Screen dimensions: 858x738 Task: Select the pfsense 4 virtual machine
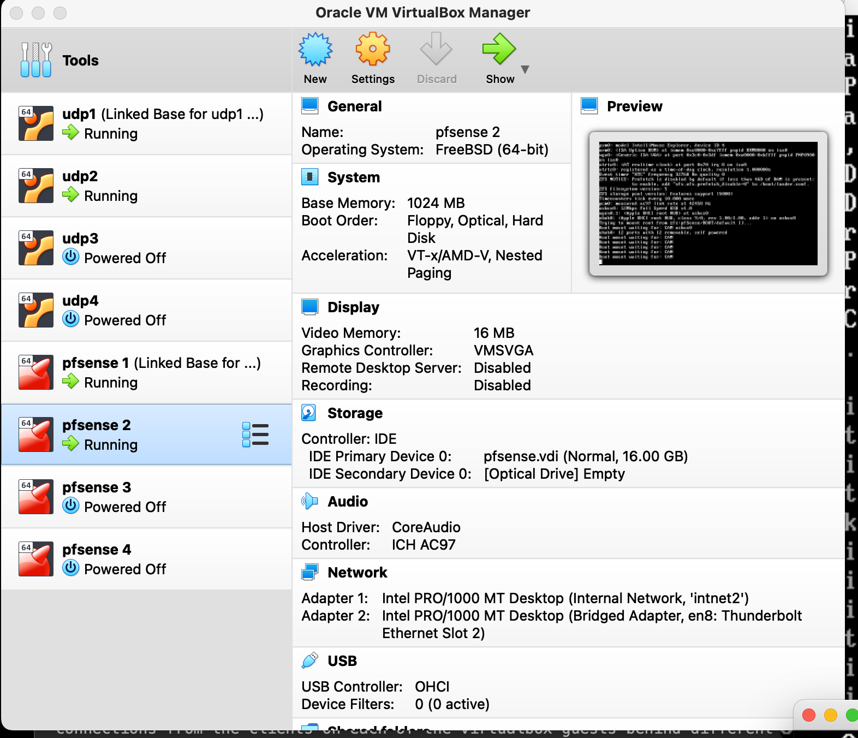point(146,559)
